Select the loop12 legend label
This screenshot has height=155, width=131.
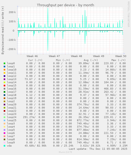(x=12, y=76)
